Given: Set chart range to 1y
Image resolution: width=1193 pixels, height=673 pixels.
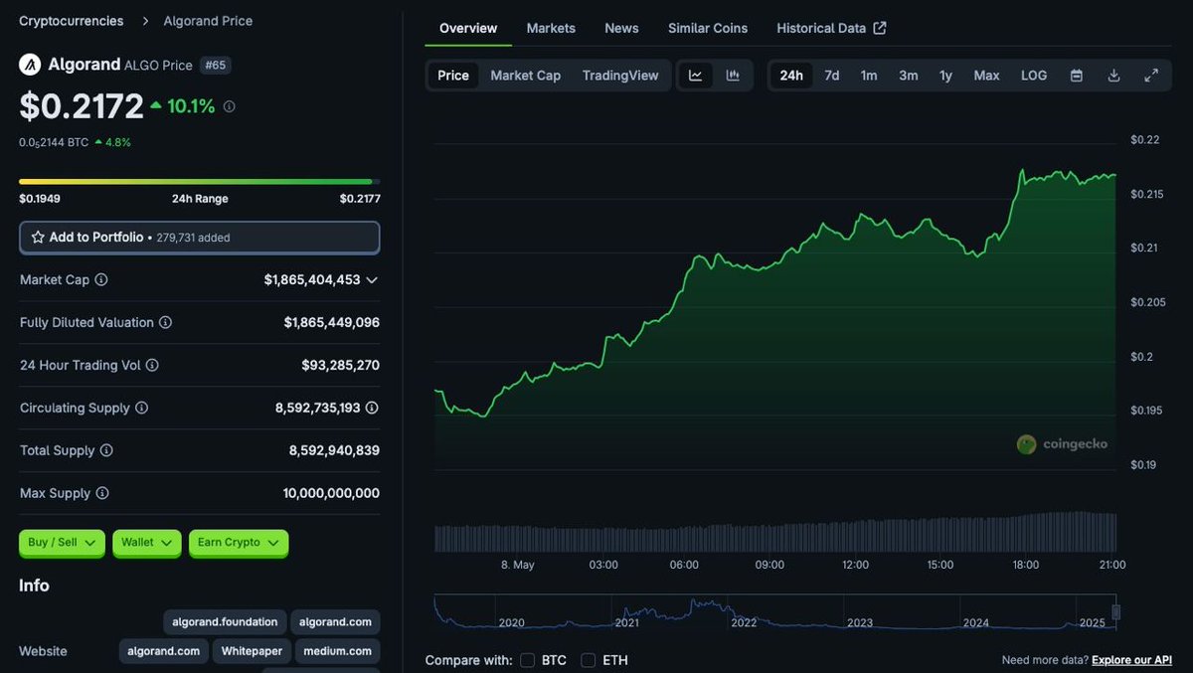Looking at the screenshot, I should pyautogui.click(x=945, y=76).
